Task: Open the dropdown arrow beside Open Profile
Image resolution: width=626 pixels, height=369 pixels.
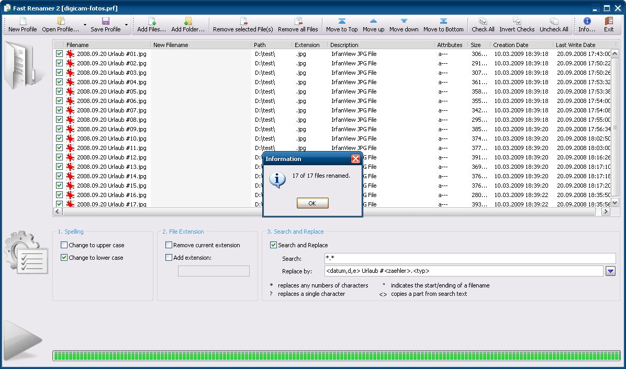Action: (84, 25)
